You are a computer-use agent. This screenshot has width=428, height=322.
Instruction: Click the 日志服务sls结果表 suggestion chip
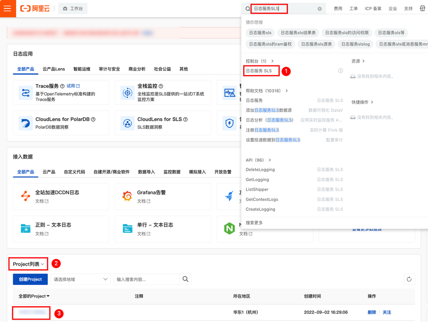point(298,33)
